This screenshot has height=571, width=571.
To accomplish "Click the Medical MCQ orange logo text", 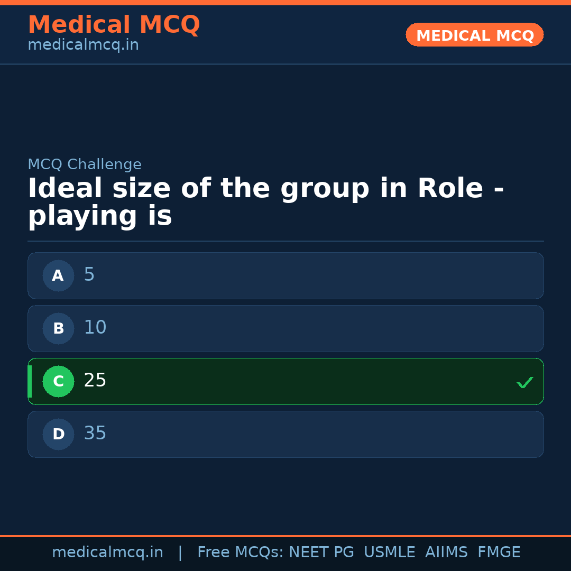I will pyautogui.click(x=114, y=24).
